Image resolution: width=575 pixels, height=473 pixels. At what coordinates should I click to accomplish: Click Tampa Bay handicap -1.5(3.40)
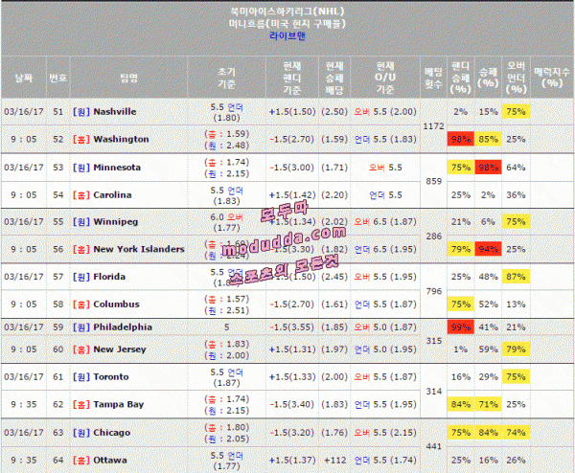pos(292,404)
